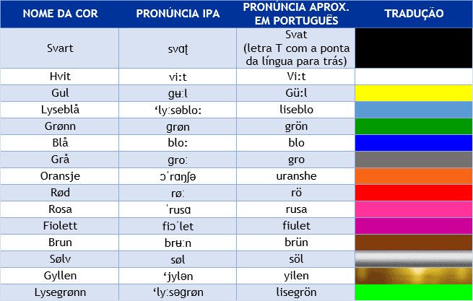
Task: Click the golden swatch for Gyllen
Action: (414, 275)
